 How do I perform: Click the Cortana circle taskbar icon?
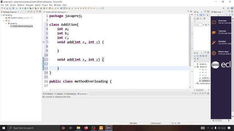[x=63, y=128]
